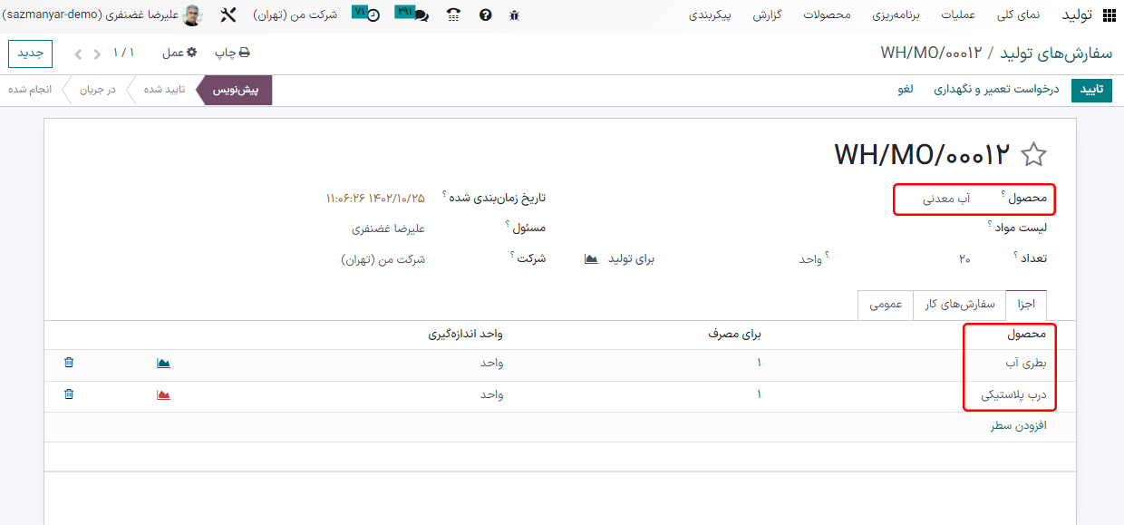Image resolution: width=1124 pixels, height=525 pixels.
Task: Mark the order as favorite with star
Action: [x=1033, y=155]
